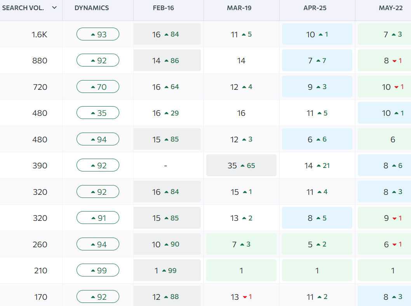Click the MAR-19 column header

click(x=239, y=8)
